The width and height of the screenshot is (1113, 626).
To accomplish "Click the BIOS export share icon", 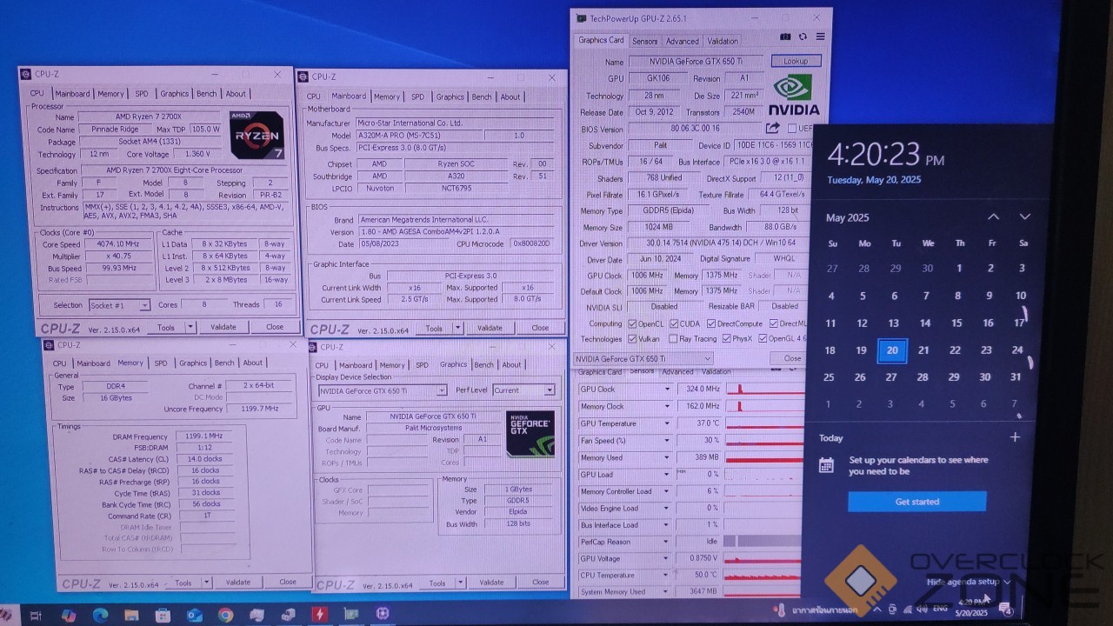I will (773, 129).
